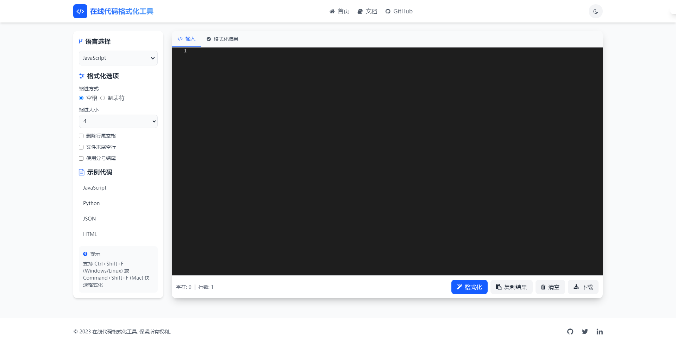
Task: Click the code icon on 输入 tab
Action: pyautogui.click(x=180, y=39)
